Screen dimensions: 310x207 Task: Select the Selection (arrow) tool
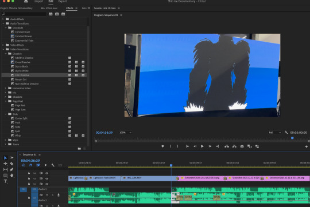click(5, 158)
